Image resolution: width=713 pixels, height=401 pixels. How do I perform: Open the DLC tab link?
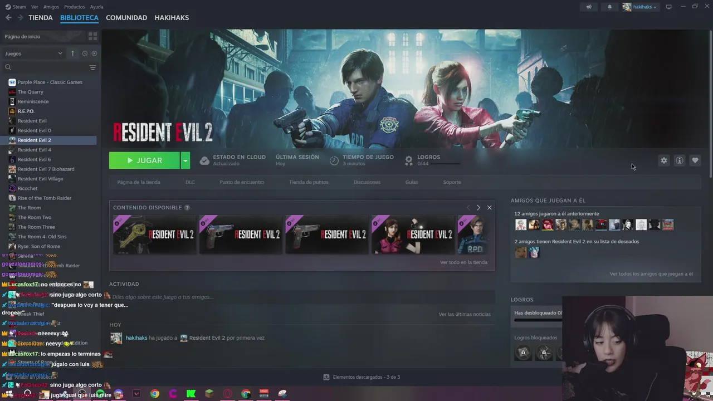coord(190,182)
